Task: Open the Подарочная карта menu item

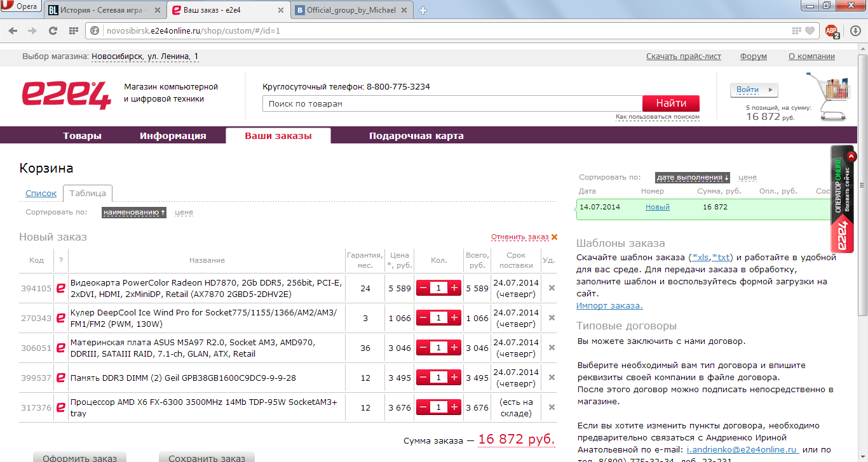Action: [416, 136]
